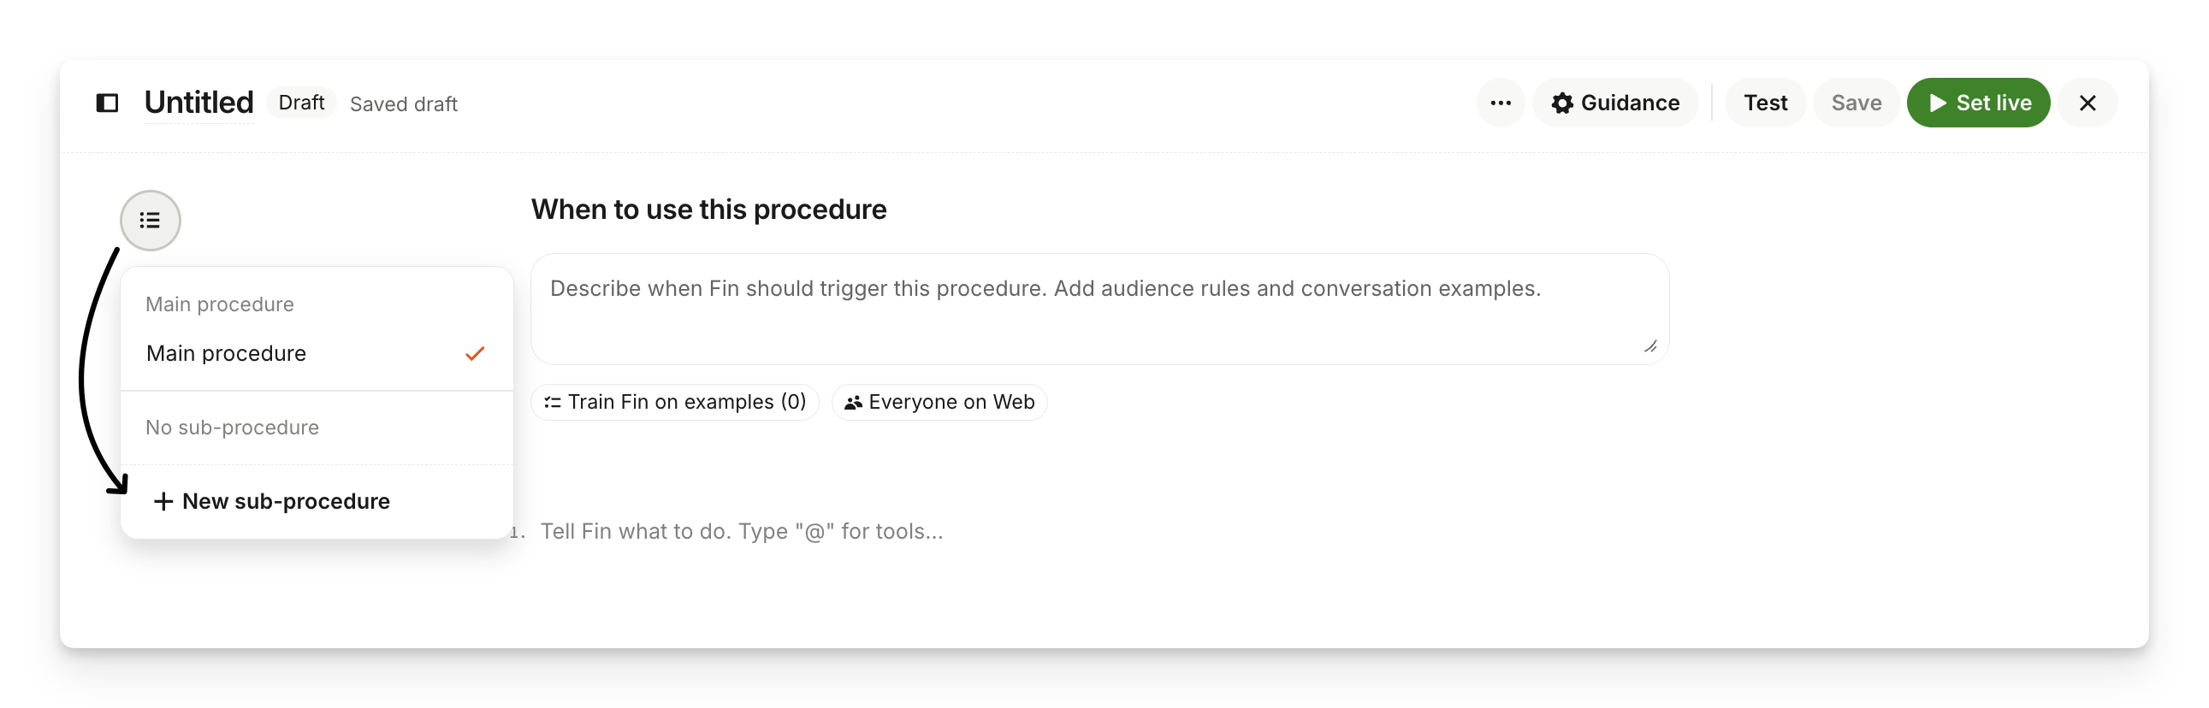Select Main procedure in the list
The height and width of the screenshot is (708, 2209).
tap(227, 354)
